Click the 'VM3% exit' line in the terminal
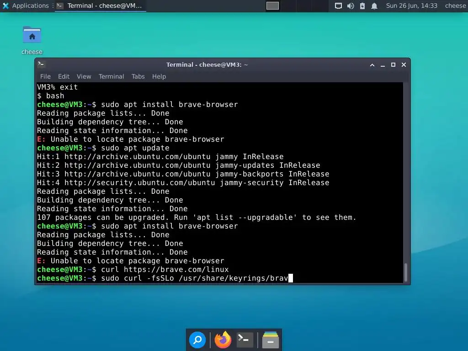Screen dimensions: 468x351 tap(57, 87)
